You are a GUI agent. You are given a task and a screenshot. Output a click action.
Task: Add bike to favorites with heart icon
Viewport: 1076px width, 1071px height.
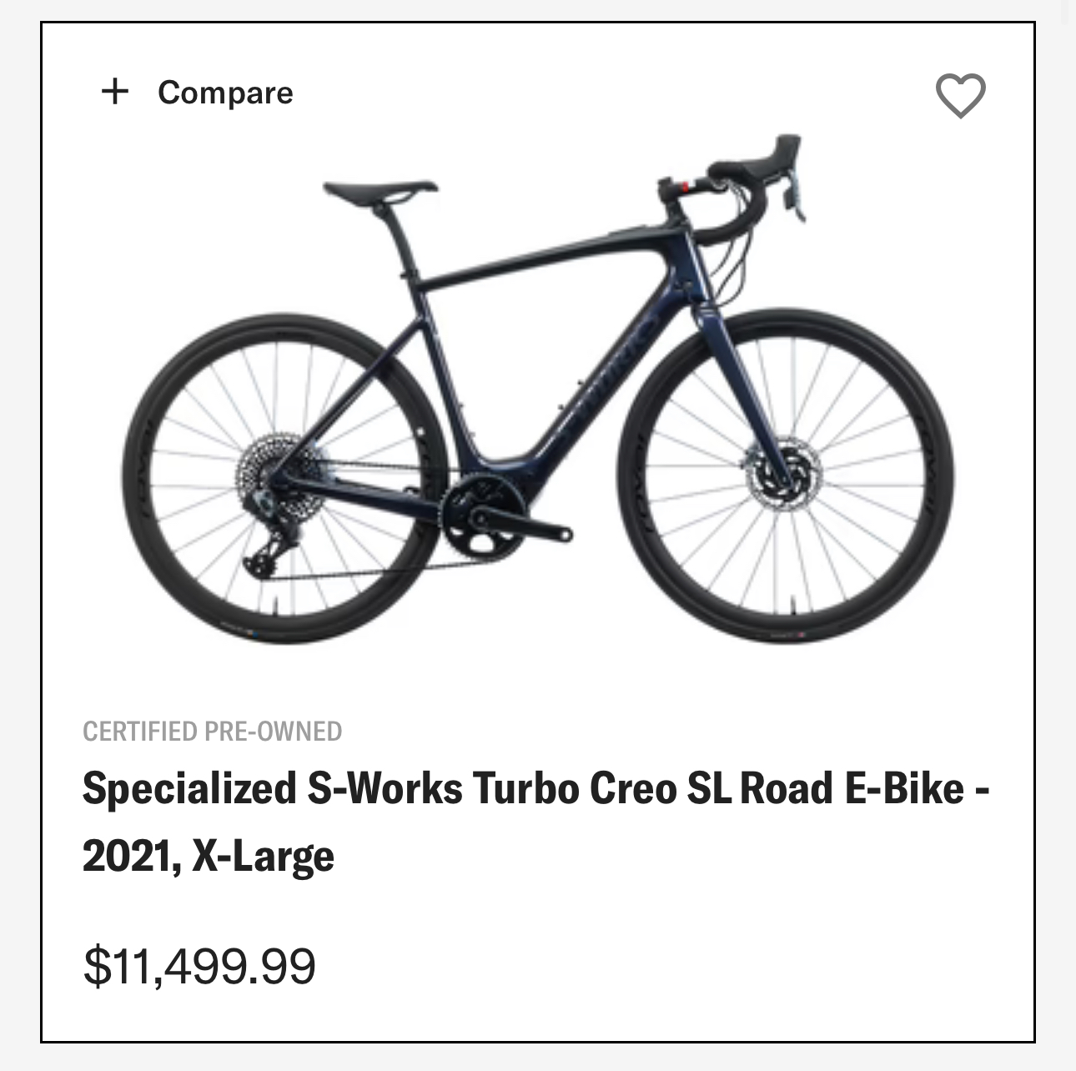click(960, 95)
